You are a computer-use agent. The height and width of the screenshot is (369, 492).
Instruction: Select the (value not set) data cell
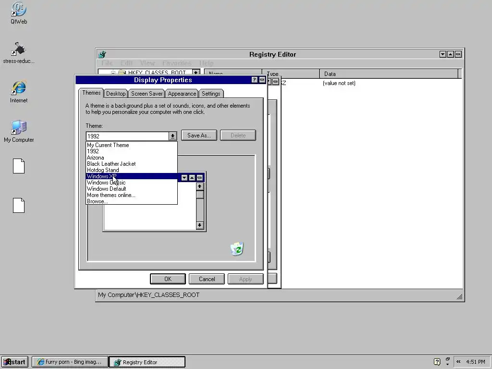coord(339,83)
